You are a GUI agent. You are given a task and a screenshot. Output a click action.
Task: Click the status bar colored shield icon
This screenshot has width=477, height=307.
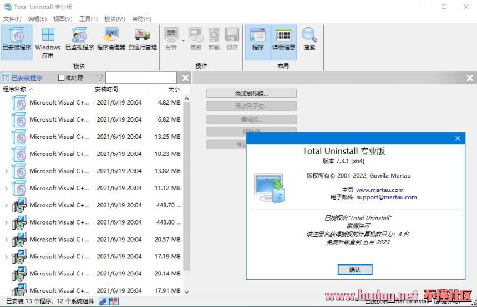[x=114, y=301]
